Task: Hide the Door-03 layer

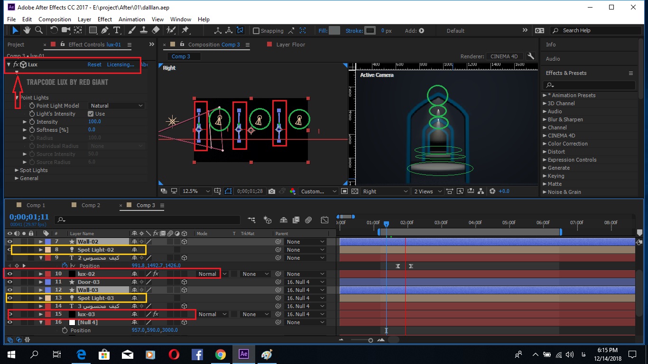Action: 9,282
